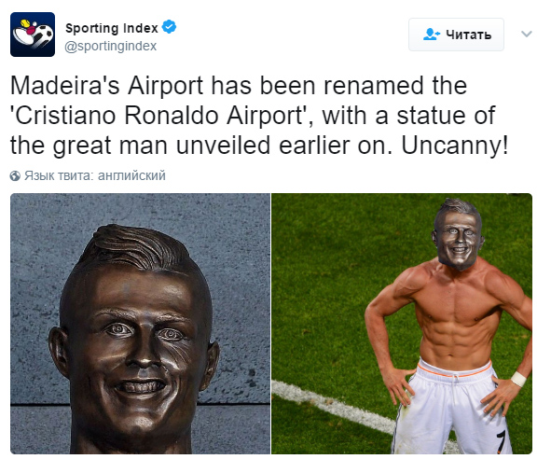Click the follow person icon in the Читать button

[431, 35]
